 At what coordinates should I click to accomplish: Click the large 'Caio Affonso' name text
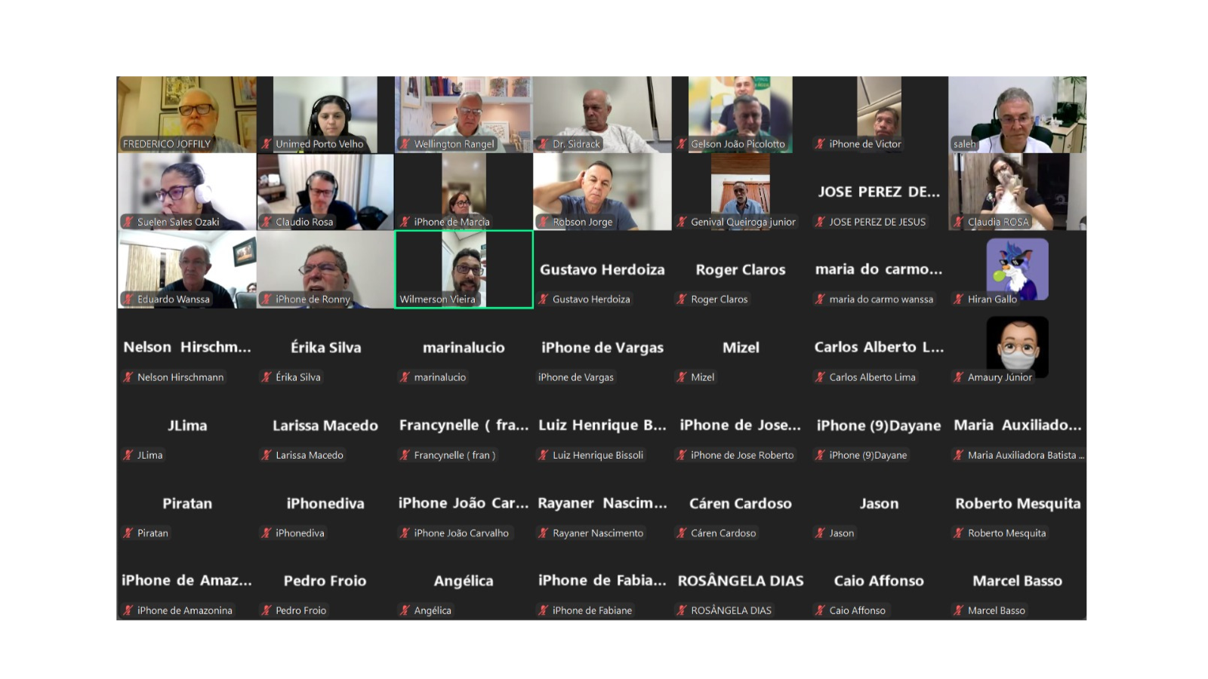click(879, 581)
